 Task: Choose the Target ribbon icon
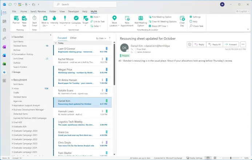pyautogui.click(x=85, y=21)
